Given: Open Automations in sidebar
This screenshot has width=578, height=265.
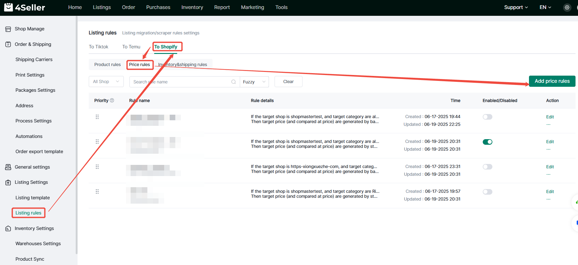Looking at the screenshot, I should tap(29, 136).
